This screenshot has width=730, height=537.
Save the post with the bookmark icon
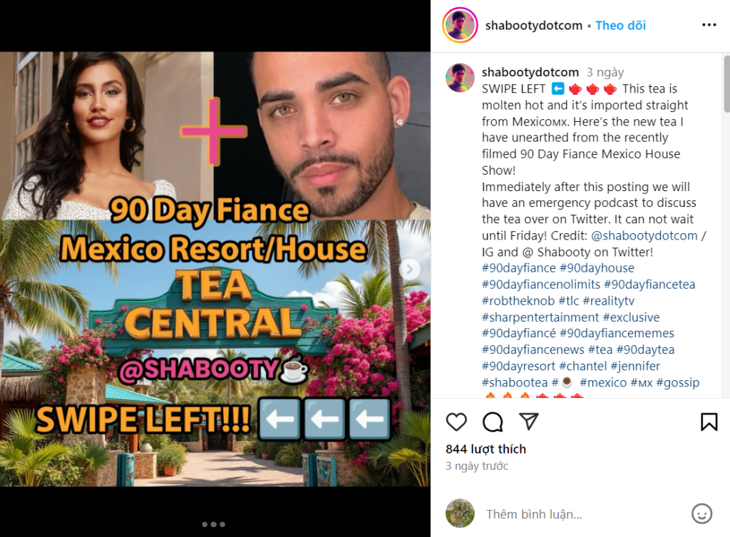coord(709,421)
